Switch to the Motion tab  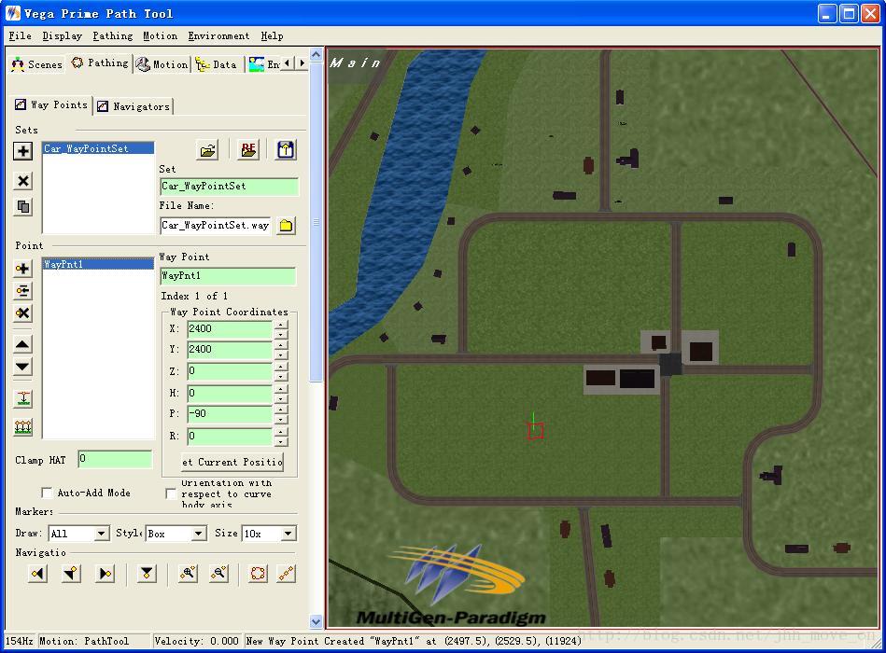[162, 64]
